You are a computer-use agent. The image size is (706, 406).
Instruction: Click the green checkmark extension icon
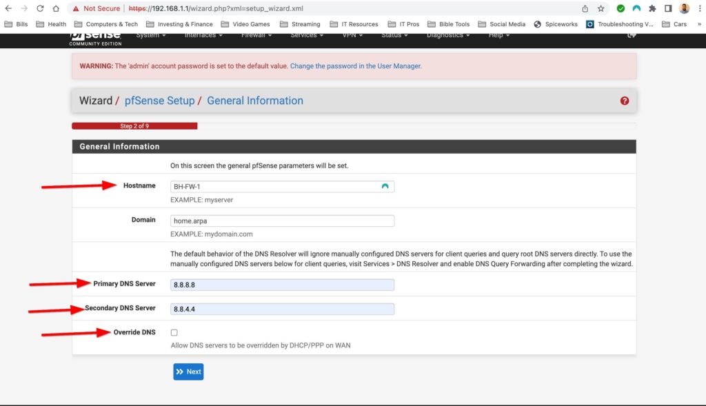[621, 8]
